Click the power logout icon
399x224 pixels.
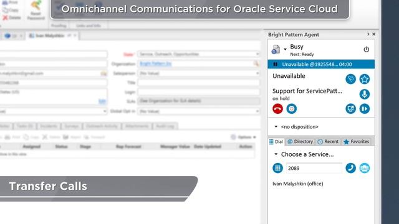(x=366, y=49)
